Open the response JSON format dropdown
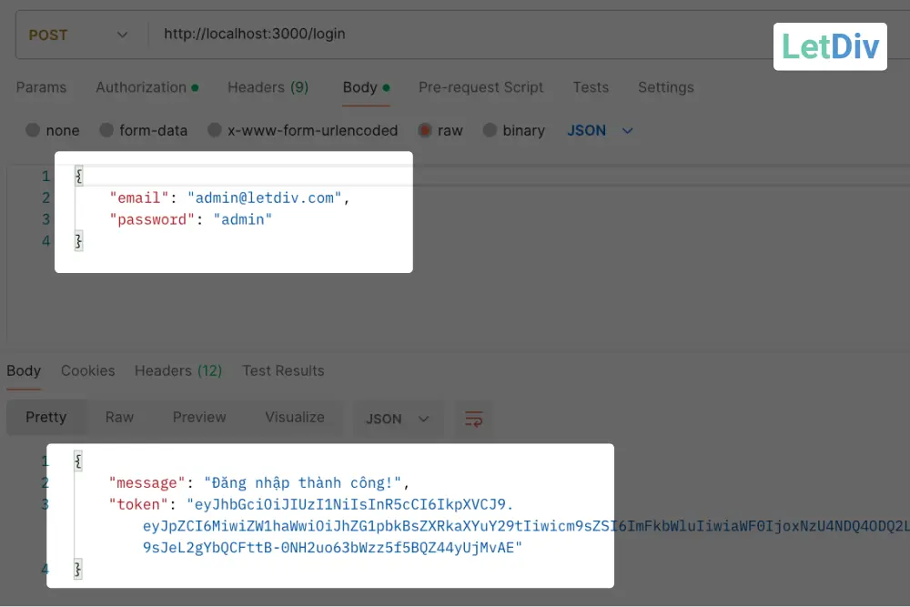Screen dimensions: 910x607 coord(397,419)
